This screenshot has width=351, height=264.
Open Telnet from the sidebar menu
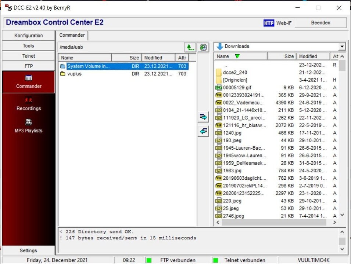coord(28,56)
